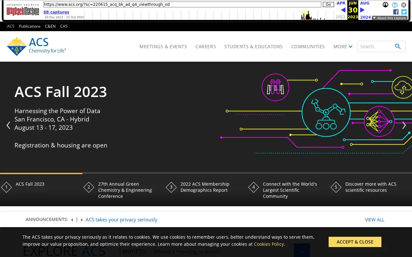Open Students & Educators menu
This screenshot has width=412, height=257.
[x=254, y=47]
